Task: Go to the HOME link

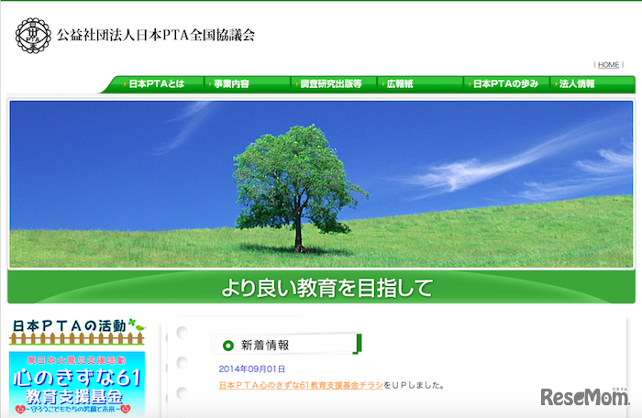Action: tap(608, 65)
